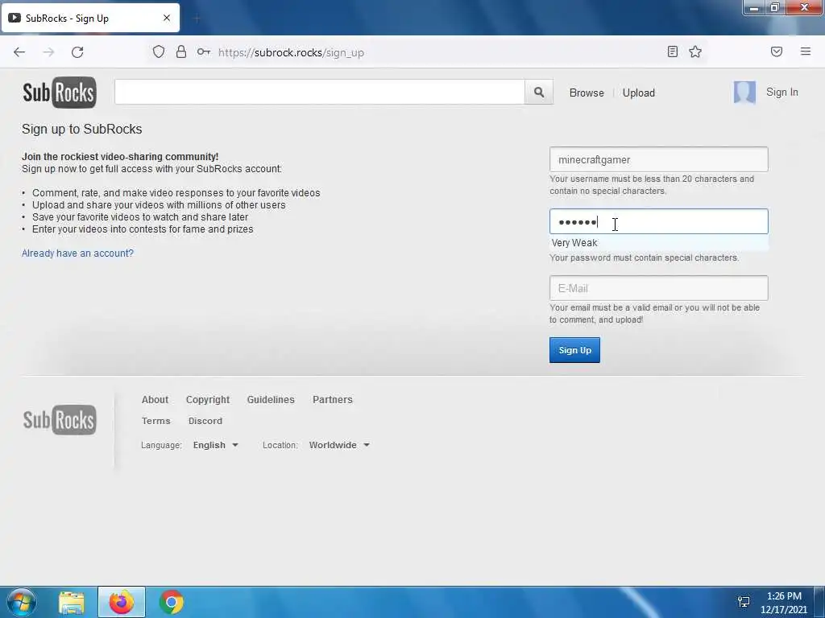Expand the Language English dropdown
The image size is (825, 618).
[x=216, y=445]
